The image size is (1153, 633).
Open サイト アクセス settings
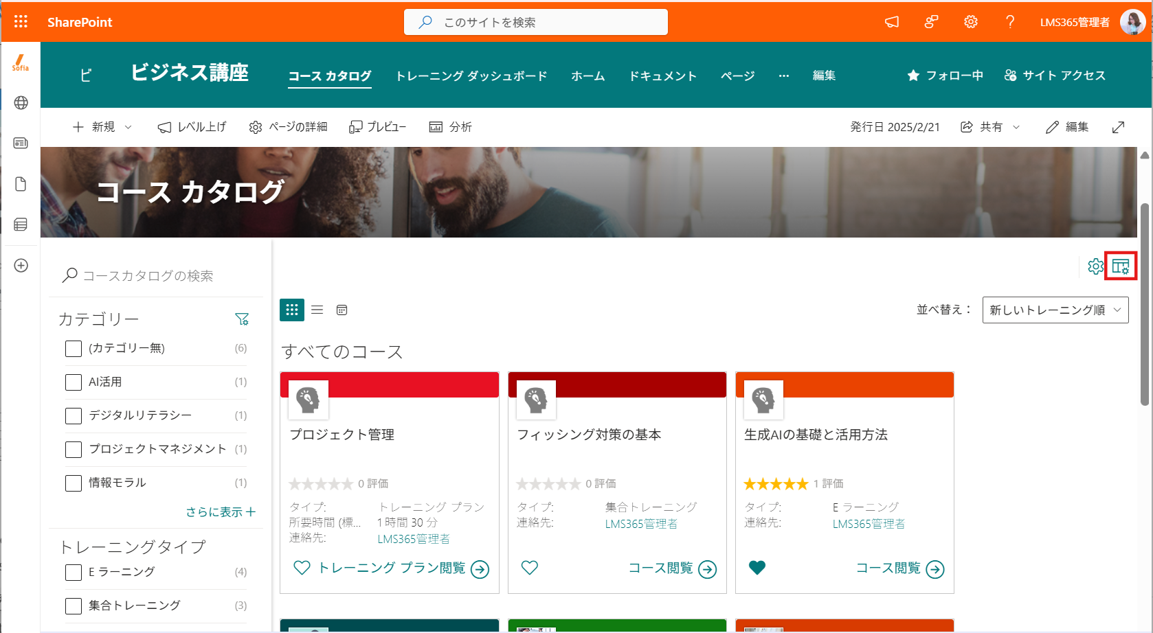point(1055,76)
